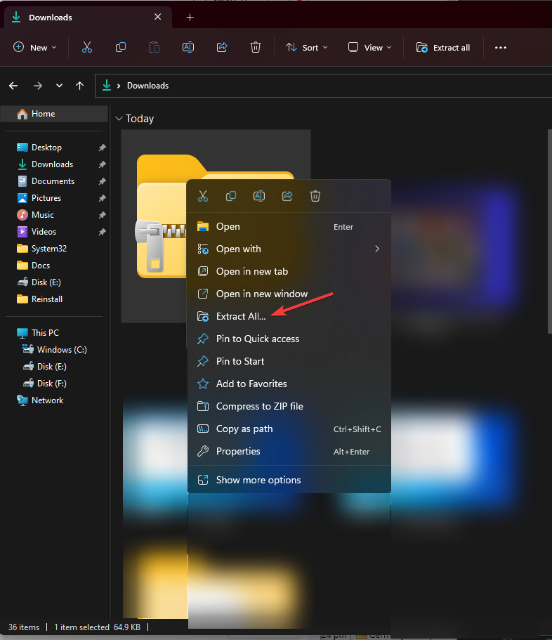Click the address bar breadcrumb chevron
552x640 pixels.
click(119, 86)
